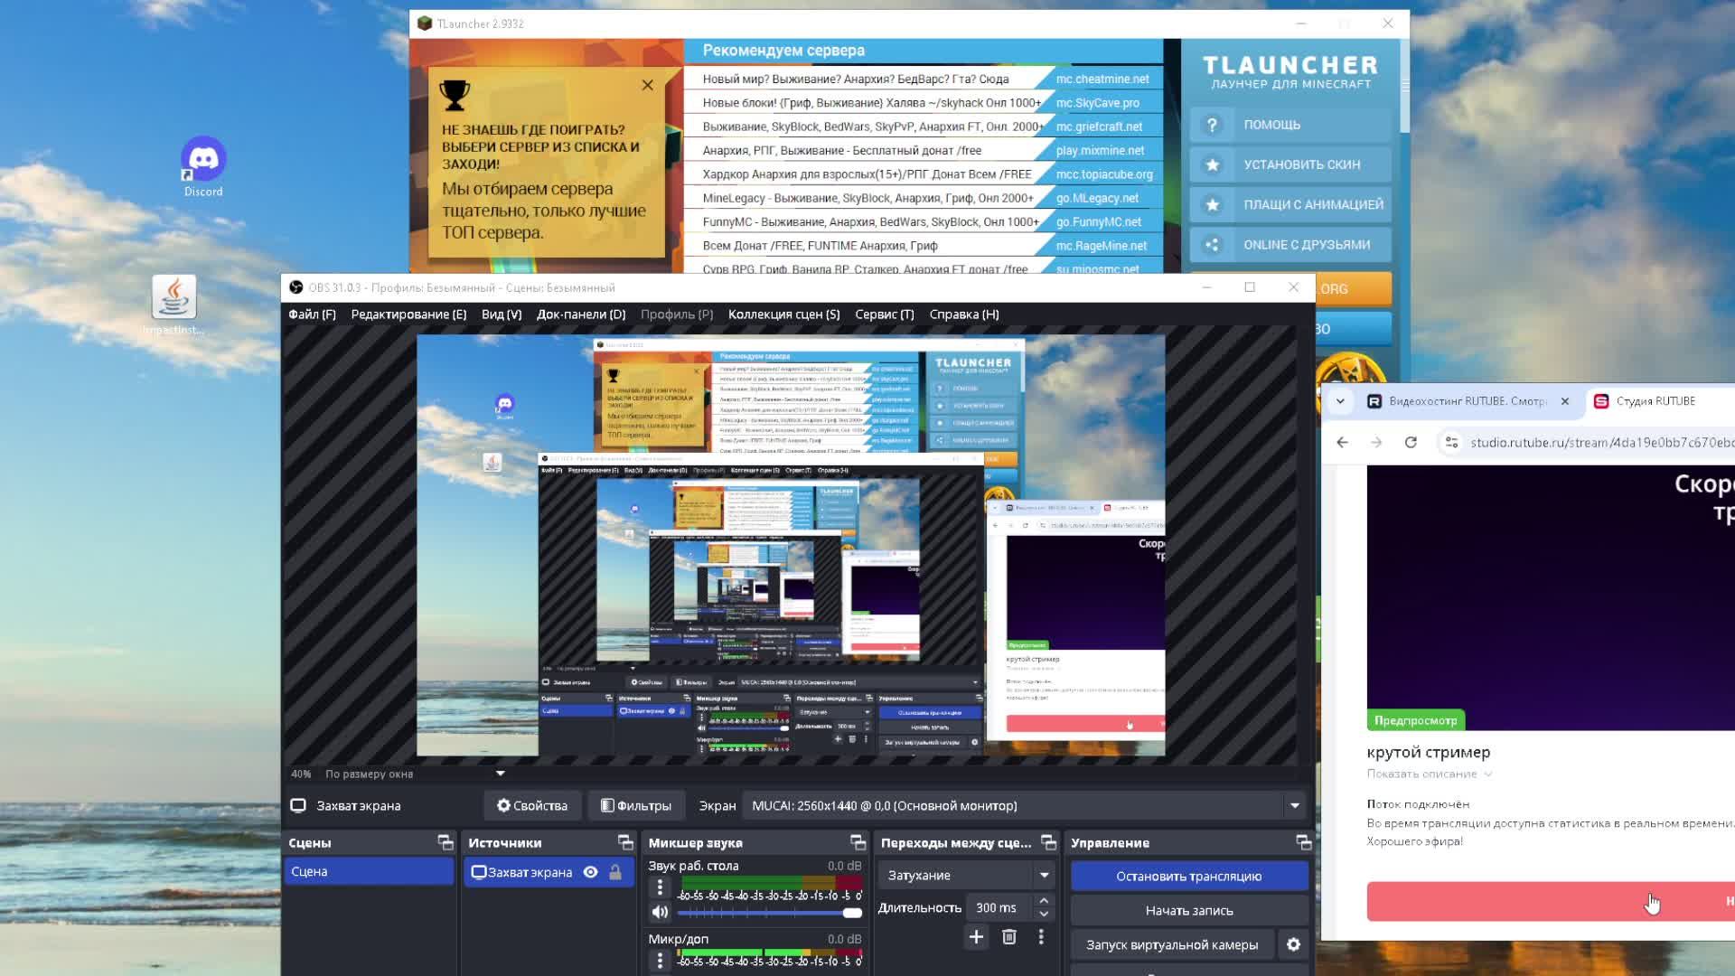
Task: Go back in browser
Action: (x=1342, y=443)
